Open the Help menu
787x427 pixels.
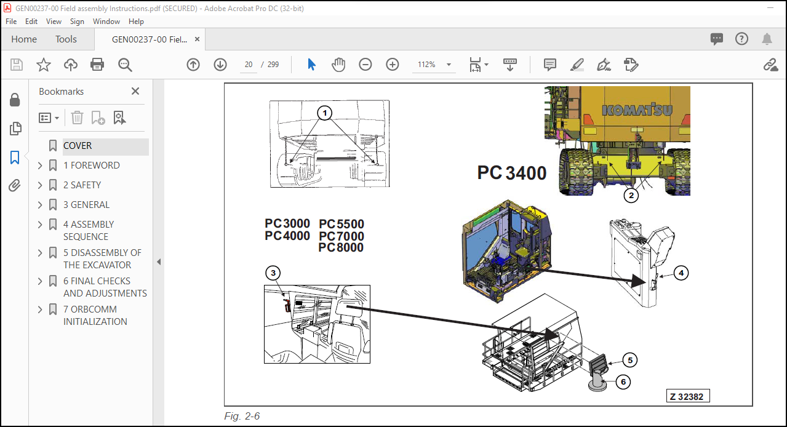(x=136, y=22)
